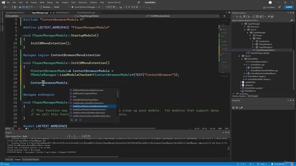
Task: Expand the Visualizers node
Action: coord(234,94)
